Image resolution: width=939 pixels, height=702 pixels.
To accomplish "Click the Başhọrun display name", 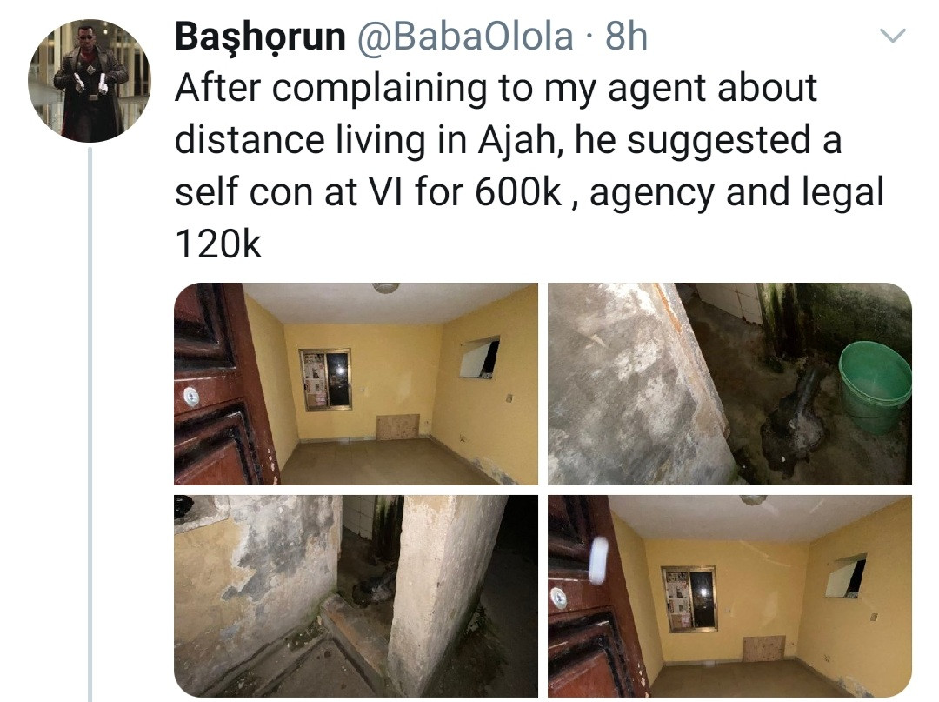I will tap(260, 36).
